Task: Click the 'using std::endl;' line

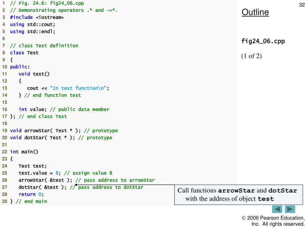Action: pos(32,31)
